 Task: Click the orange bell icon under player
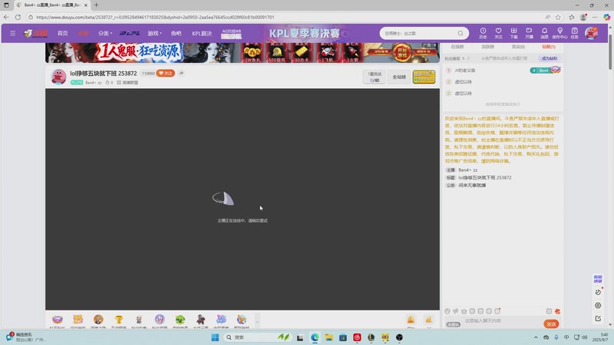click(x=411, y=320)
